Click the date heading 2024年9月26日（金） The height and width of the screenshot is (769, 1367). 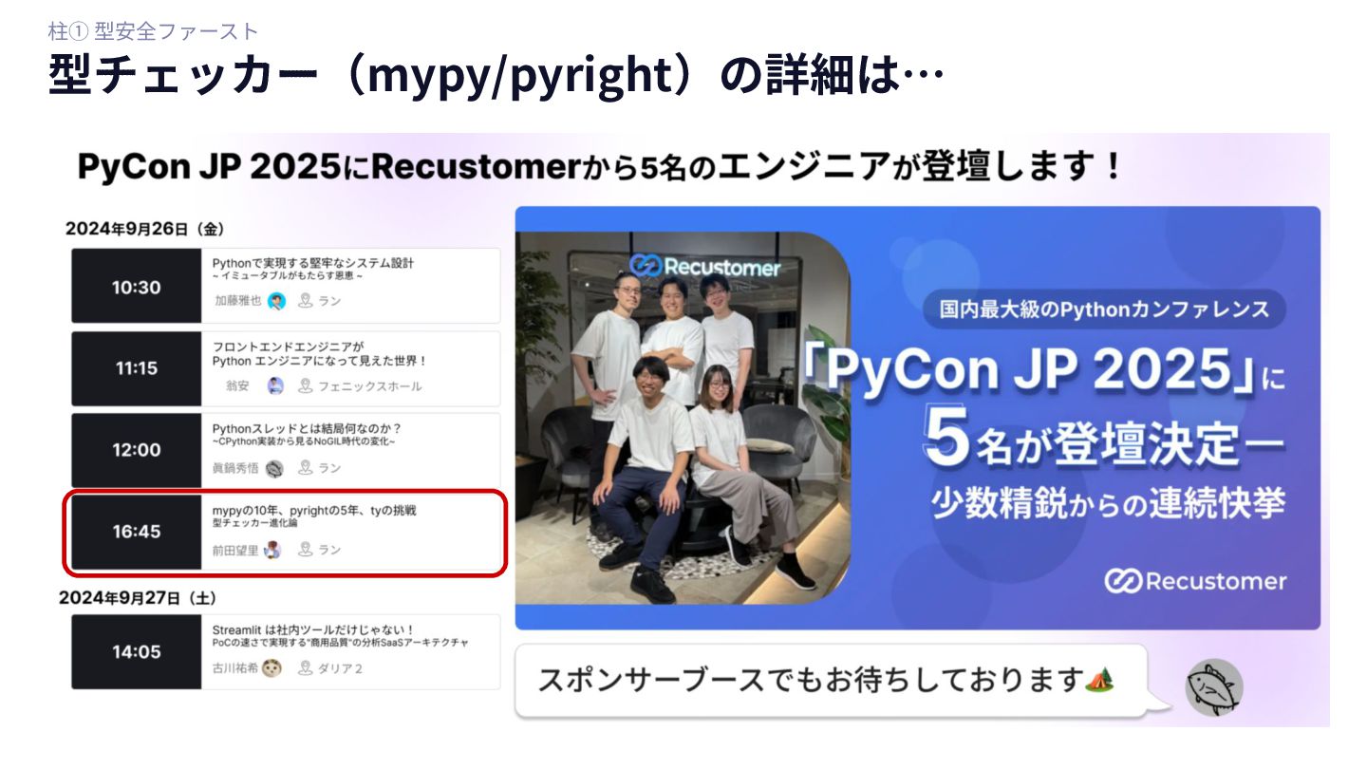tap(144, 229)
